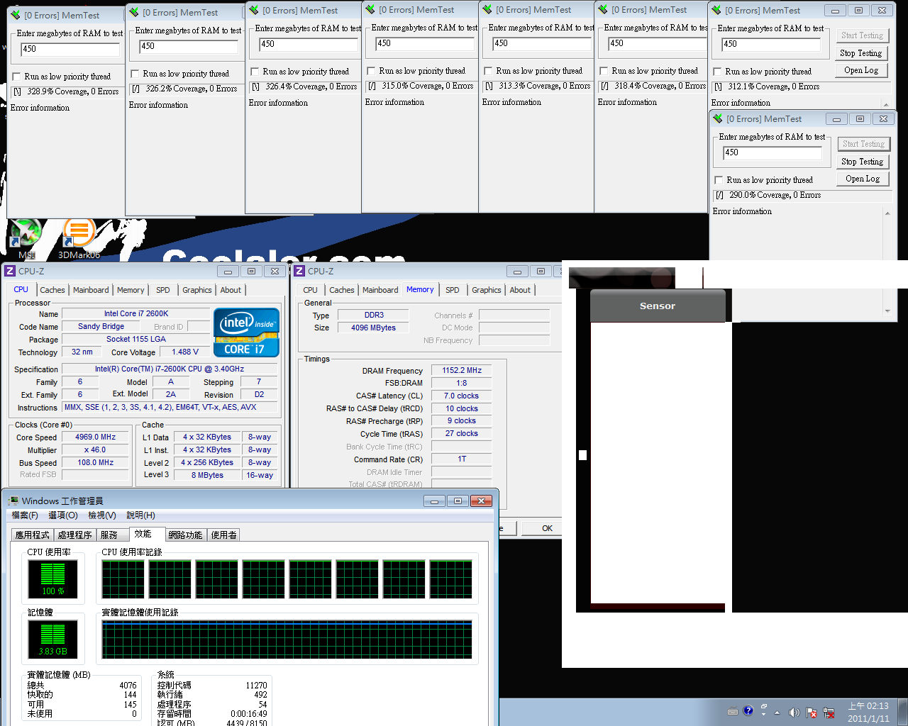Viewport: 908px width, 726px height.
Task: Open the 說明(H) menu in Task Manager
Action: point(140,515)
